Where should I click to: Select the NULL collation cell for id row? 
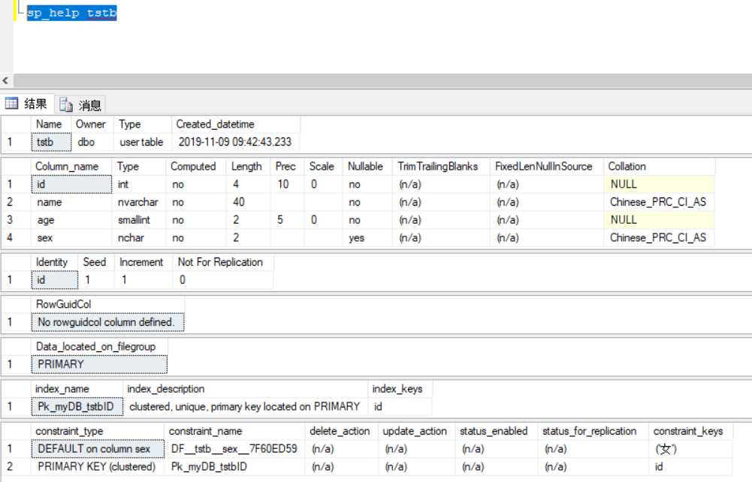[660, 185]
